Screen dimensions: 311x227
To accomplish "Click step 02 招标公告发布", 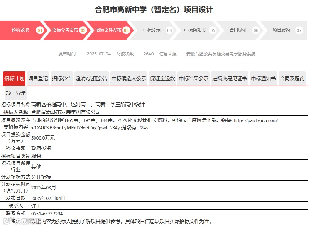I will (67, 30).
